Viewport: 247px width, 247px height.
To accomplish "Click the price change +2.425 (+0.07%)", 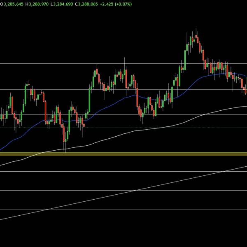I will click(116, 4).
